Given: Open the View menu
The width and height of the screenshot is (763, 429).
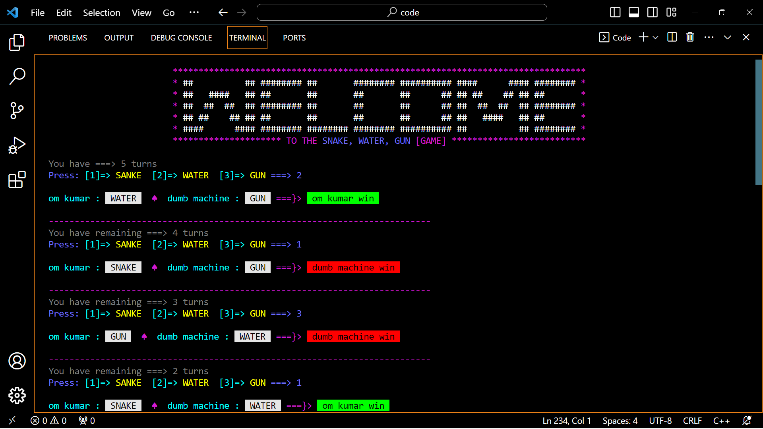Looking at the screenshot, I should [x=141, y=12].
